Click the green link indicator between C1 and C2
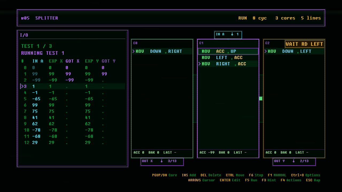 coord(261,99)
